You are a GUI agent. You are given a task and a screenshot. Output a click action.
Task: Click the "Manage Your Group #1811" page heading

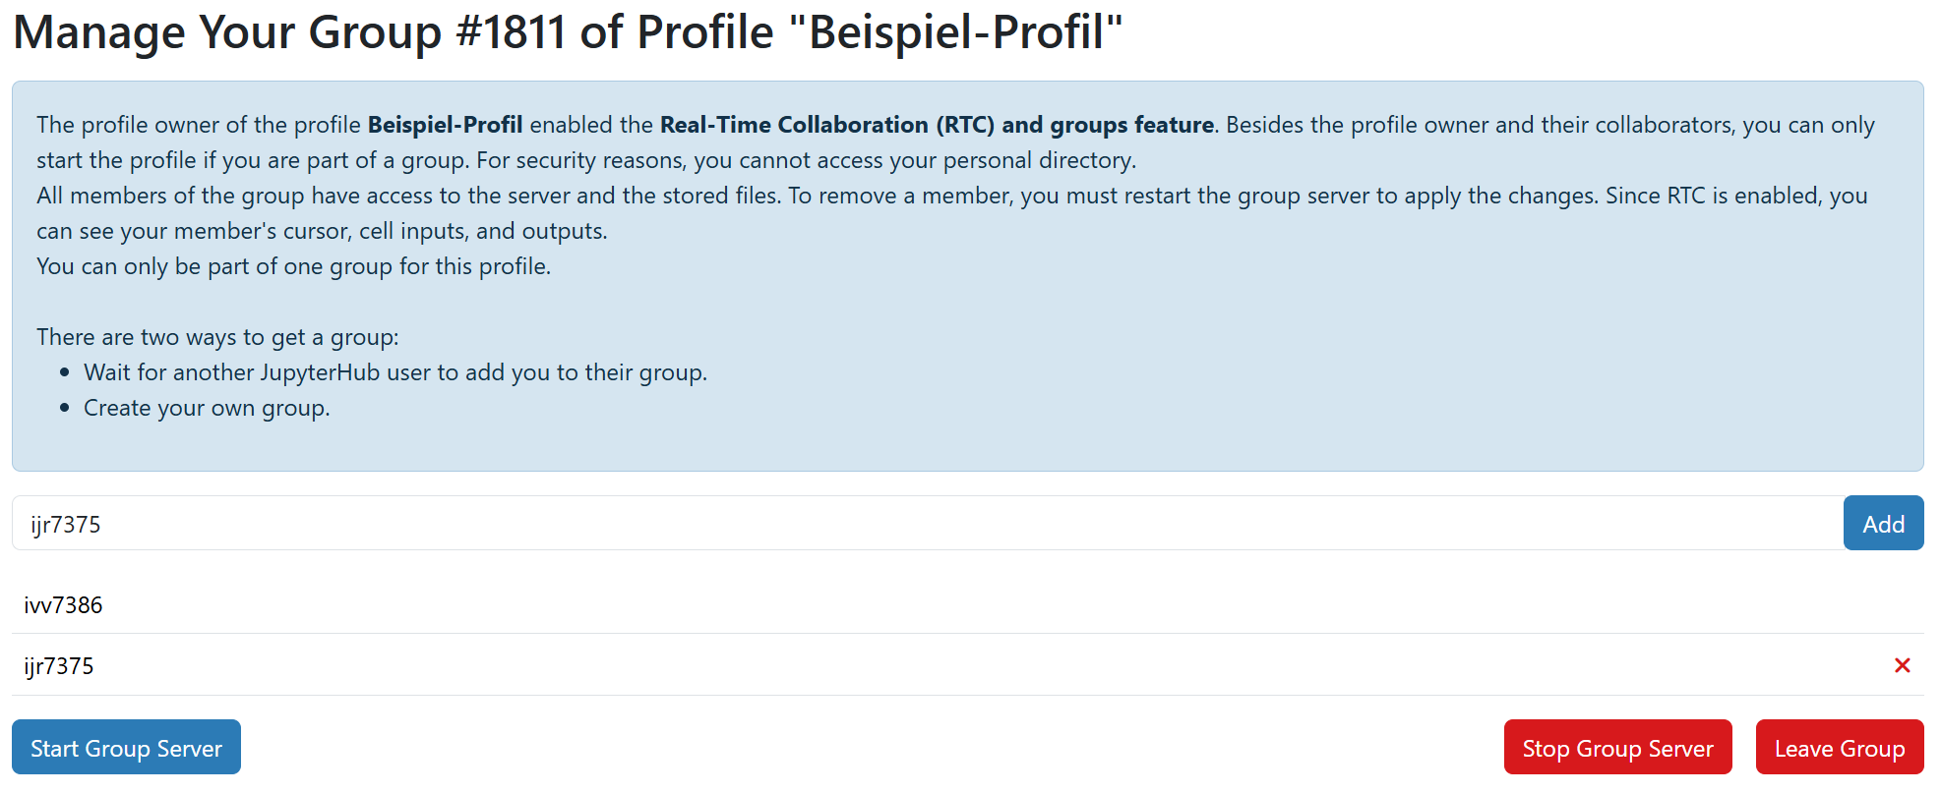[567, 31]
